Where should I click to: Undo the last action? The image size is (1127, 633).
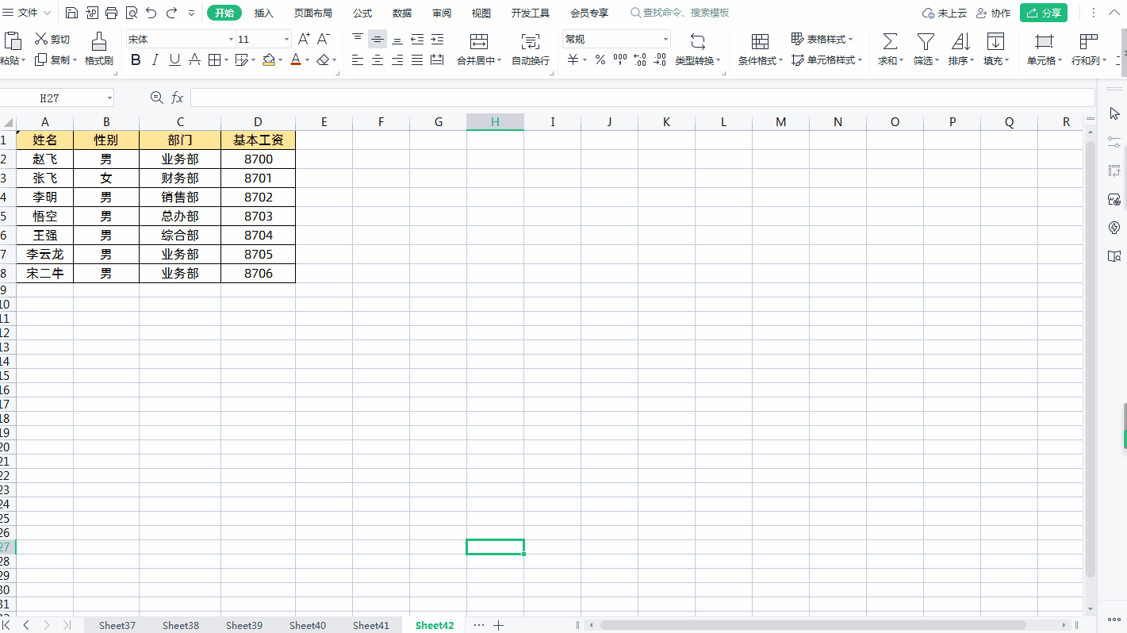[x=151, y=13]
